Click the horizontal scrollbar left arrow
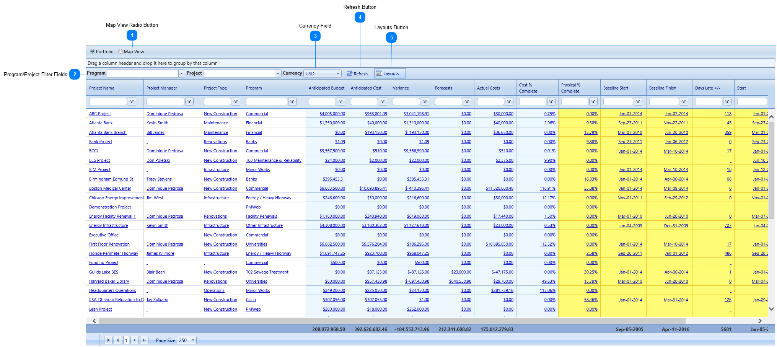The width and height of the screenshot is (777, 347). tap(94, 321)
